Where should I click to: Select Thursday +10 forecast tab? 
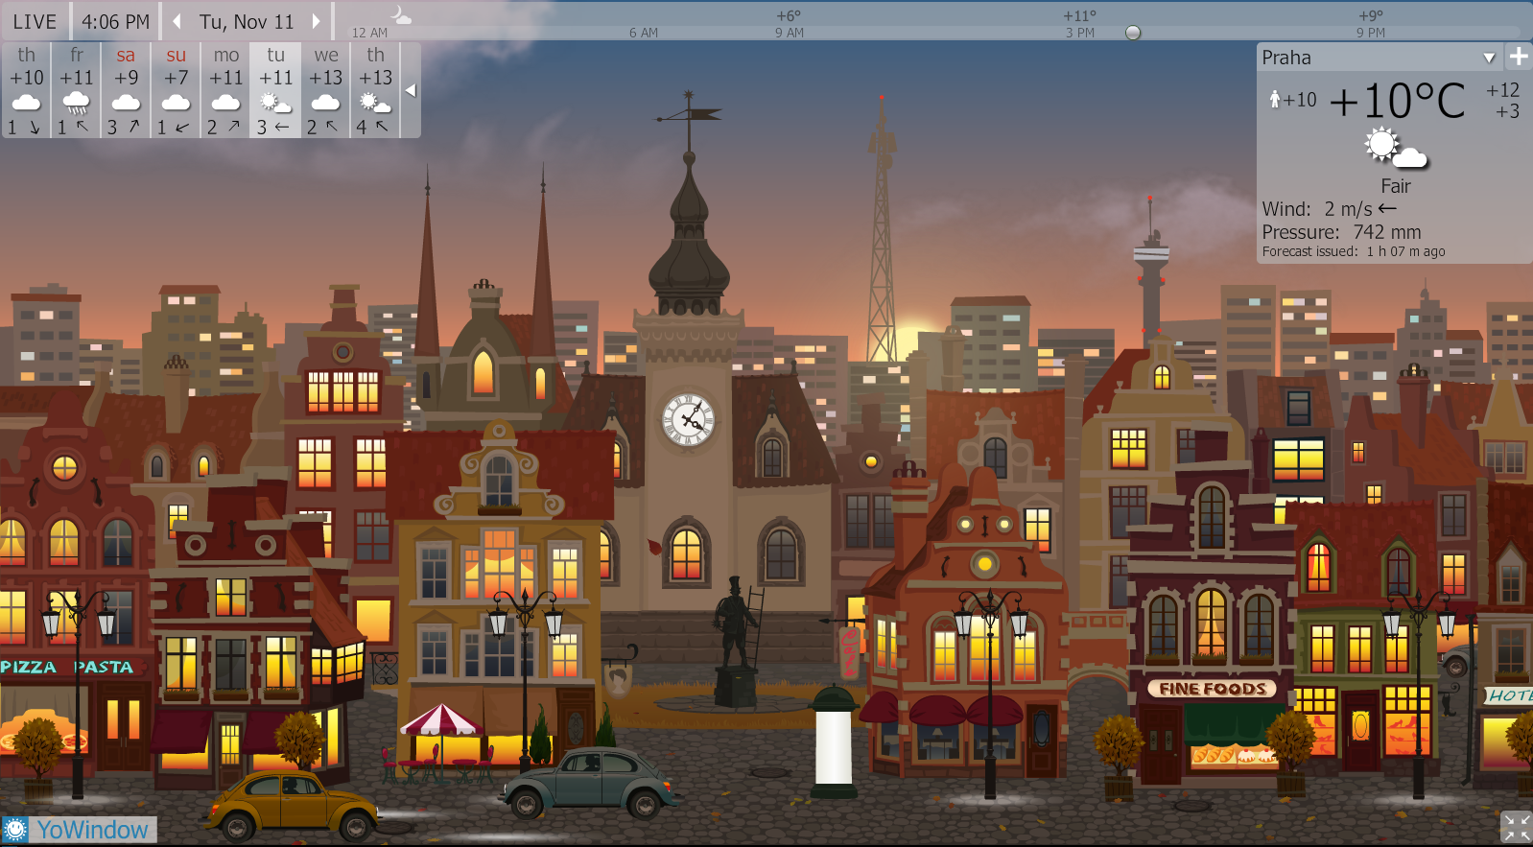[x=26, y=90]
